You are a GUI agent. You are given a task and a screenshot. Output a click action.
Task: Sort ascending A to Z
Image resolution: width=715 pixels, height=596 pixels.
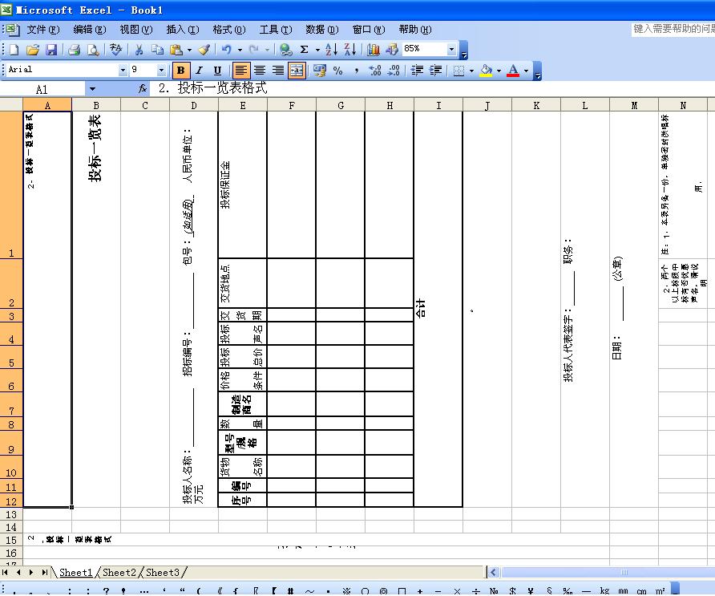332,49
